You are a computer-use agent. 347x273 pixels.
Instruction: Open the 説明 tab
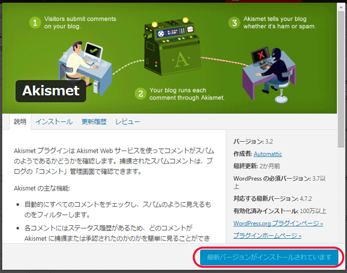coord(20,121)
